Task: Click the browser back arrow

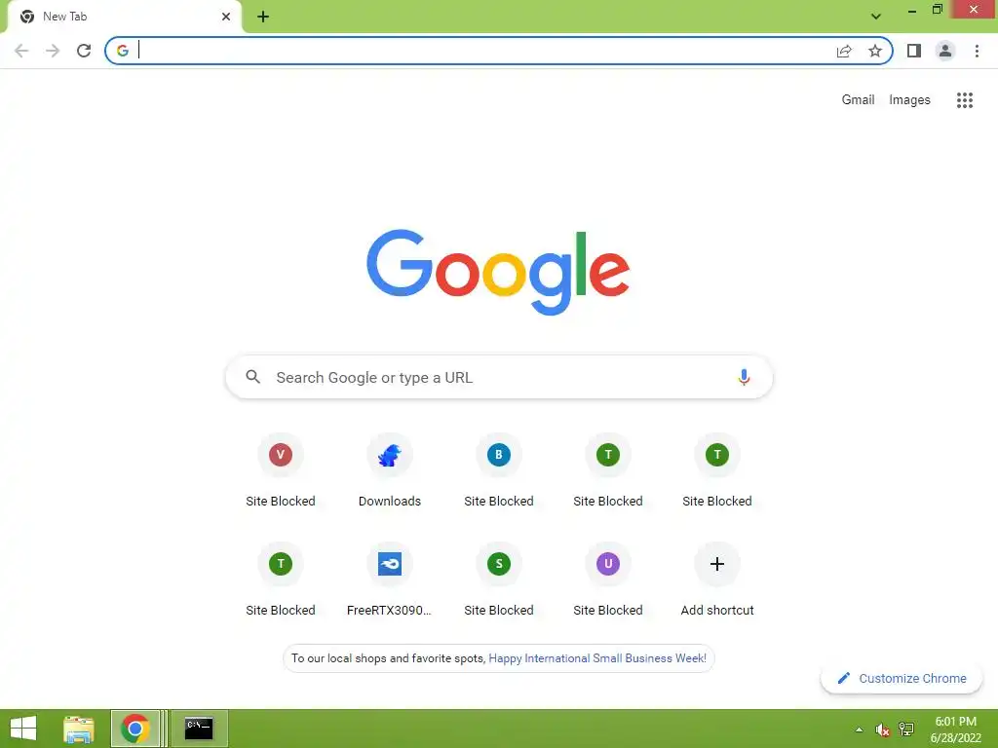Action: click(21, 51)
